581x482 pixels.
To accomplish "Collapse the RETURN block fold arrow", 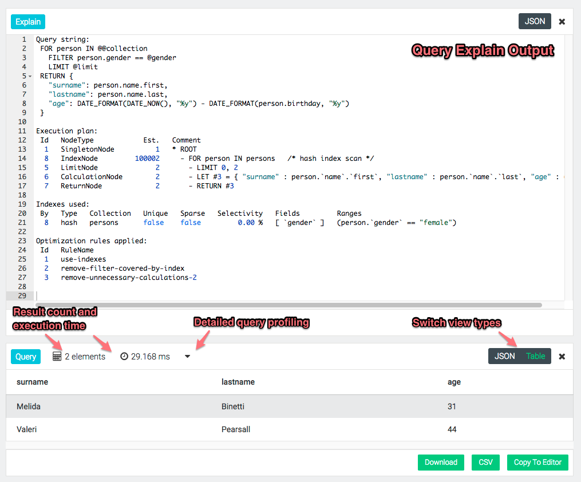I will point(29,76).
